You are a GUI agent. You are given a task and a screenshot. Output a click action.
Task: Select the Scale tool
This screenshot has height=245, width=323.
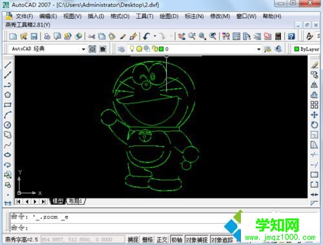[x=315, y=135]
